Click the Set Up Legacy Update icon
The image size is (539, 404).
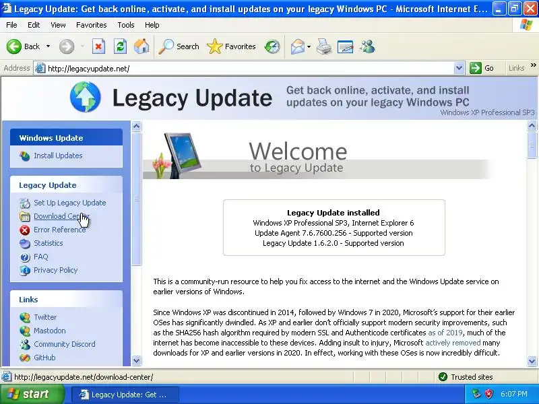25,203
